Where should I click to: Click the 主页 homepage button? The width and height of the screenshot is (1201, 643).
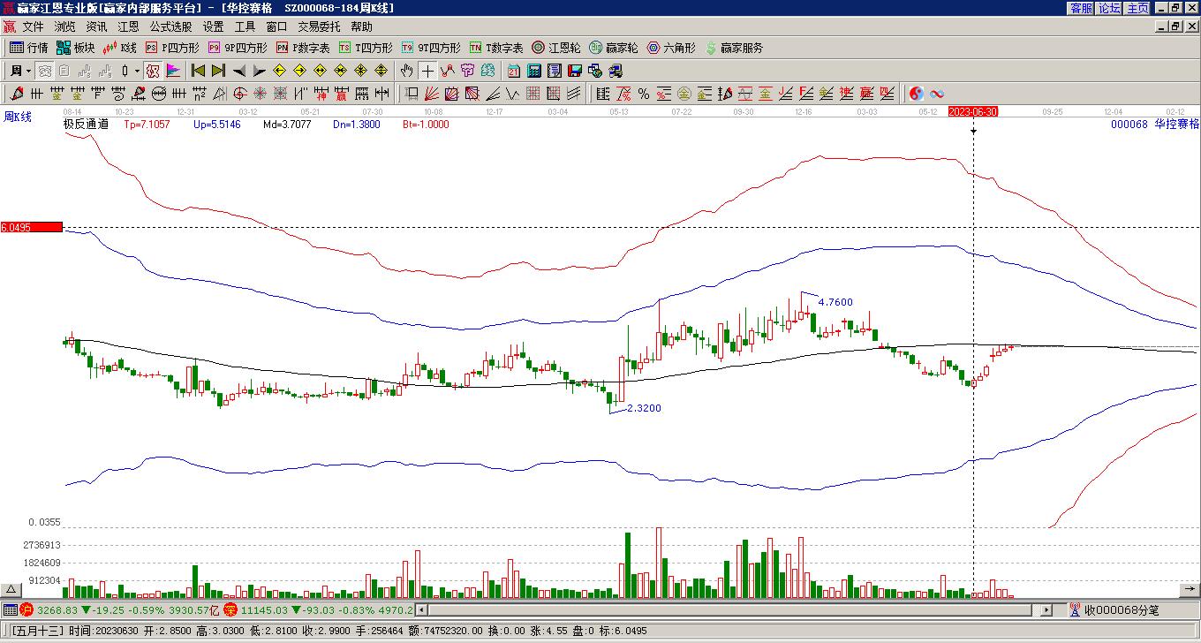point(1137,8)
